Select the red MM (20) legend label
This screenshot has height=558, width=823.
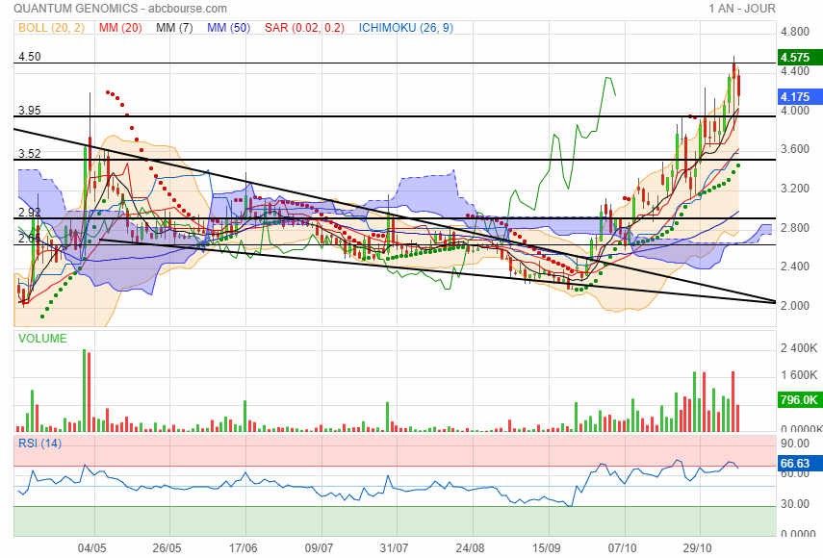120,28
